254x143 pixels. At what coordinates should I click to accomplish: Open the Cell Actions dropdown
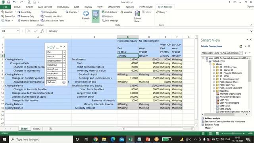pos(110,12)
